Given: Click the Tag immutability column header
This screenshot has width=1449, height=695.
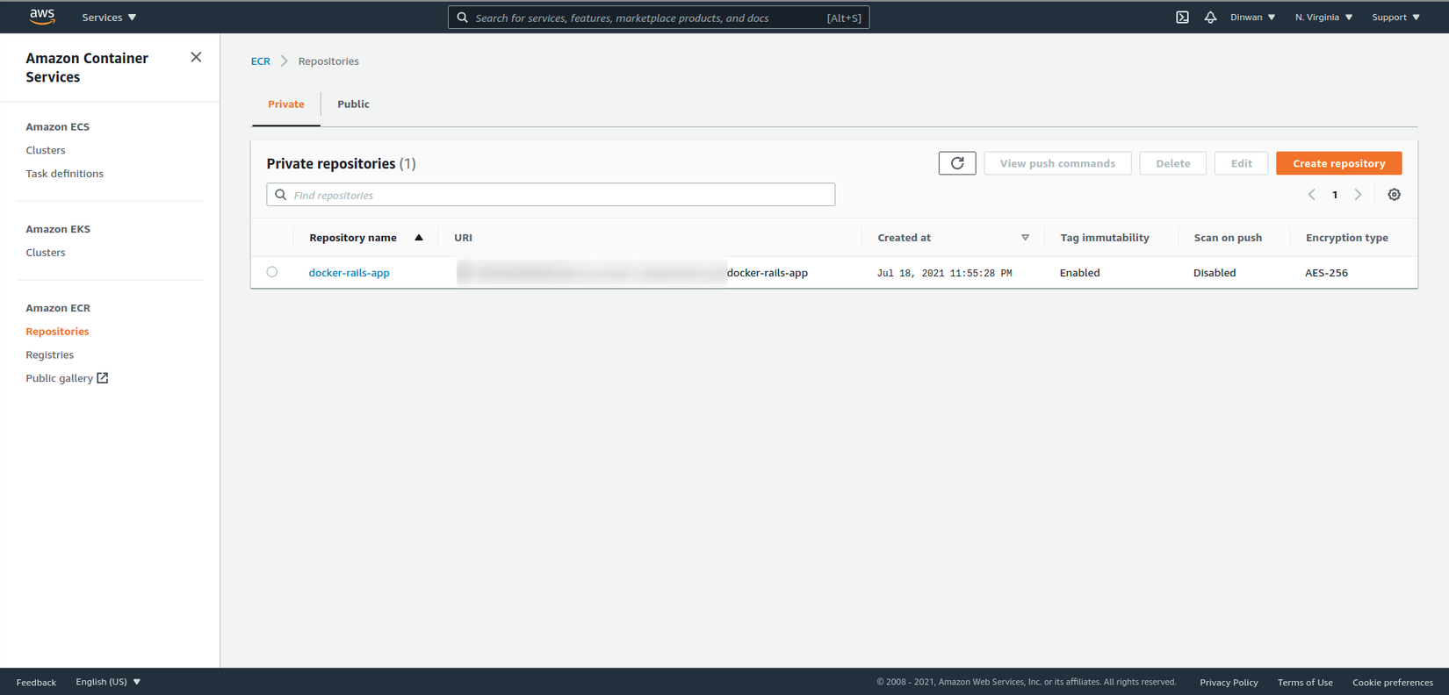Looking at the screenshot, I should click(x=1105, y=238).
